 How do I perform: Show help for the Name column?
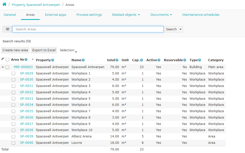coord(83,60)
